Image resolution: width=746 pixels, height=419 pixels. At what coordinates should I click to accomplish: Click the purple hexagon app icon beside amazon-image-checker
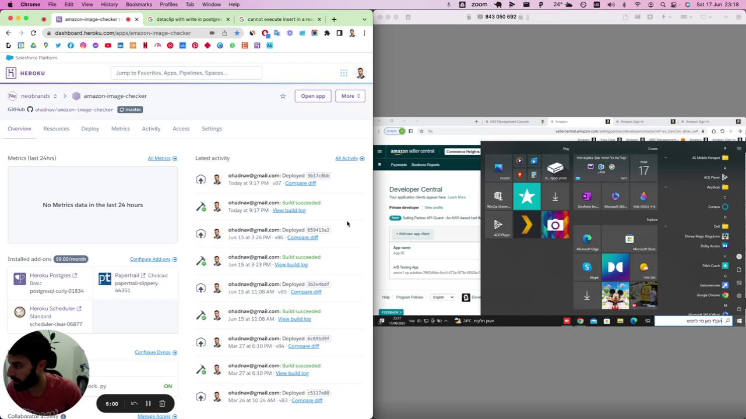coord(76,96)
